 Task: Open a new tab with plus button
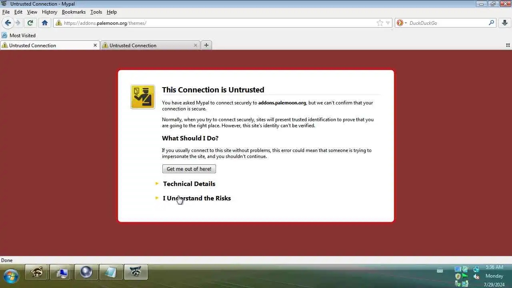point(206,45)
